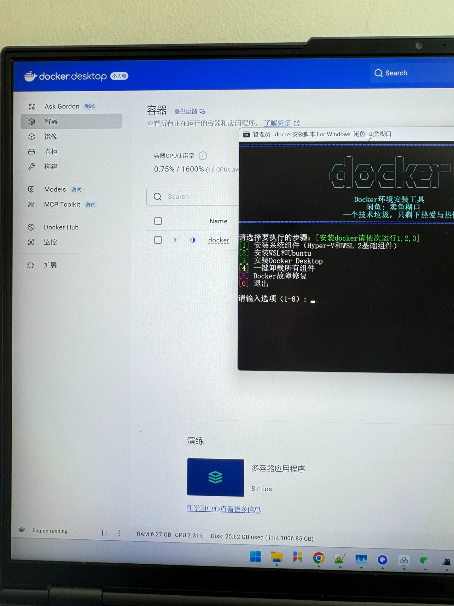454x606 pixels.
Task: Click the RAM 6.27 GB status text
Action: (x=154, y=534)
